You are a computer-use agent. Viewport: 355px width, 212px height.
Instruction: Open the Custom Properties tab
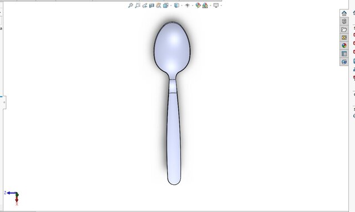(344, 54)
